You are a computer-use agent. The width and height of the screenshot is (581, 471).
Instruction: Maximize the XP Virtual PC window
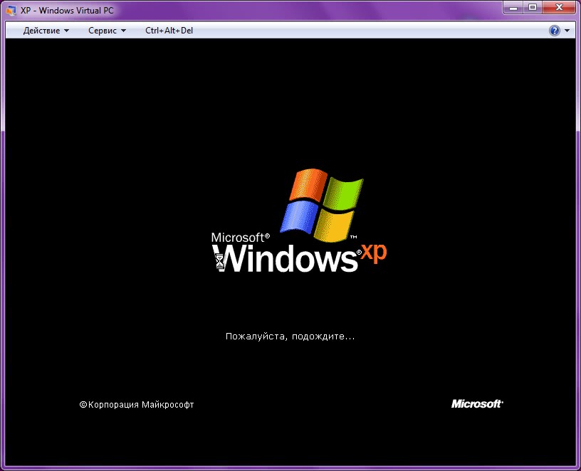pyautogui.click(x=533, y=7)
